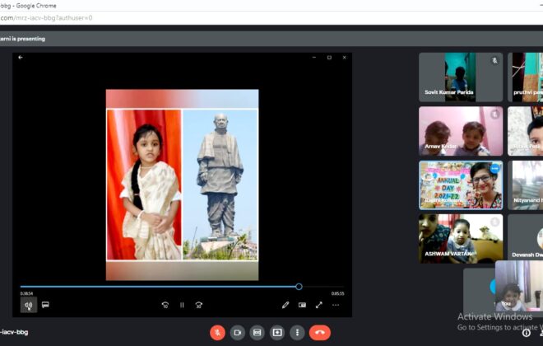Viewport: 543px width, 346px height.
Task: Skip back 10 seconds
Action: click(x=165, y=305)
